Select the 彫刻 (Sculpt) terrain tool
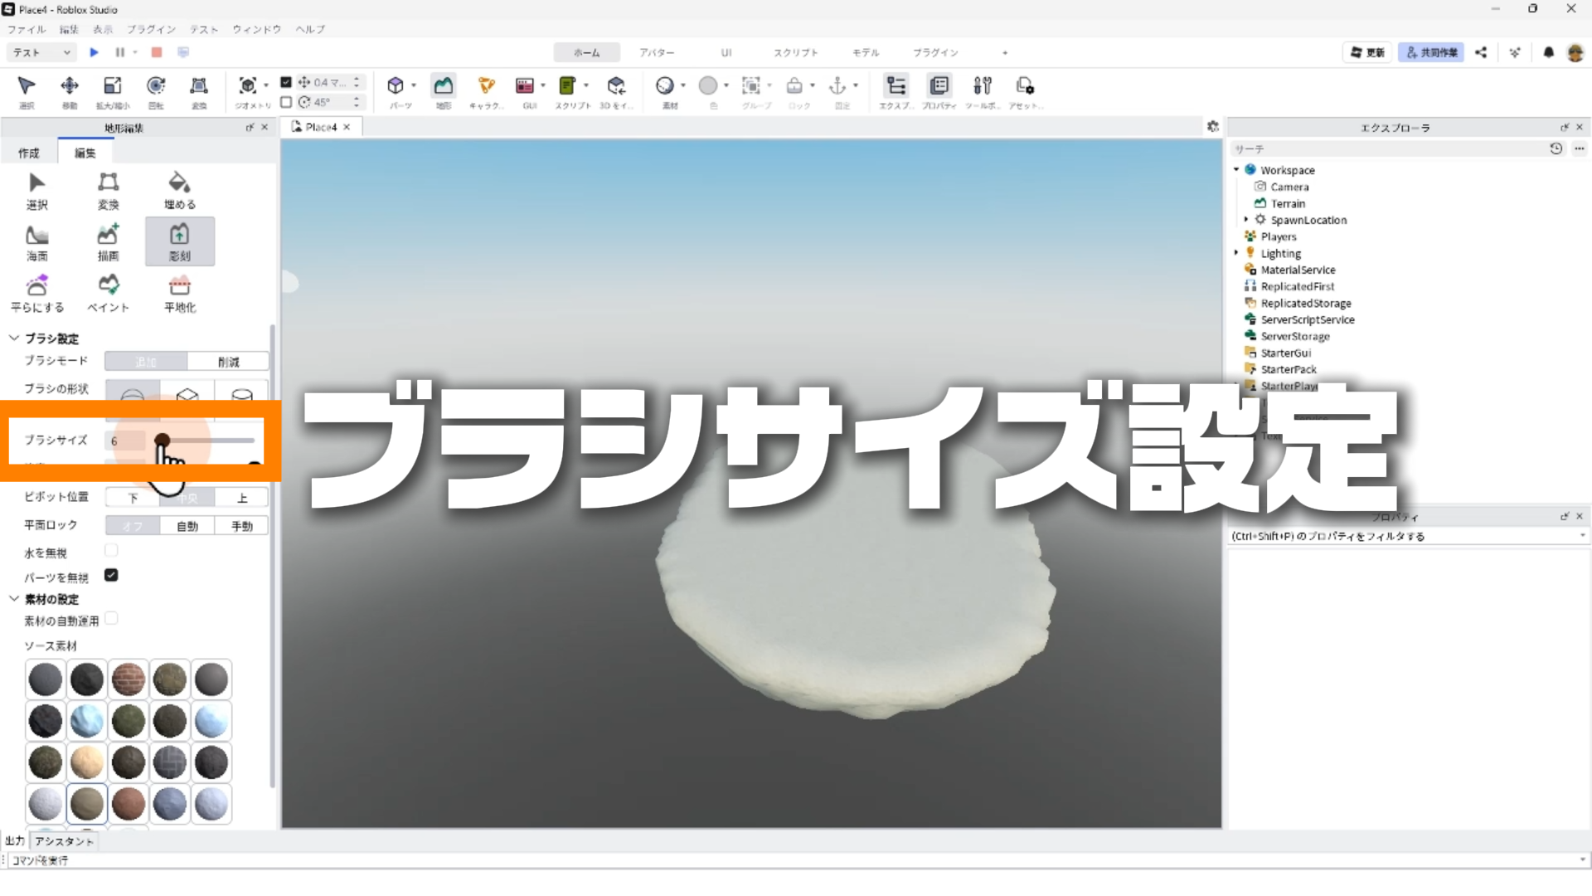This screenshot has height=896, width=1592. click(x=179, y=241)
